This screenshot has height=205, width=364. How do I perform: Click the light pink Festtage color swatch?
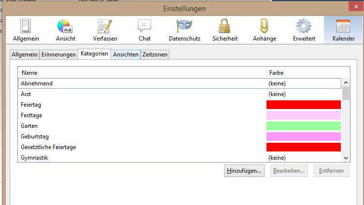[303, 115]
